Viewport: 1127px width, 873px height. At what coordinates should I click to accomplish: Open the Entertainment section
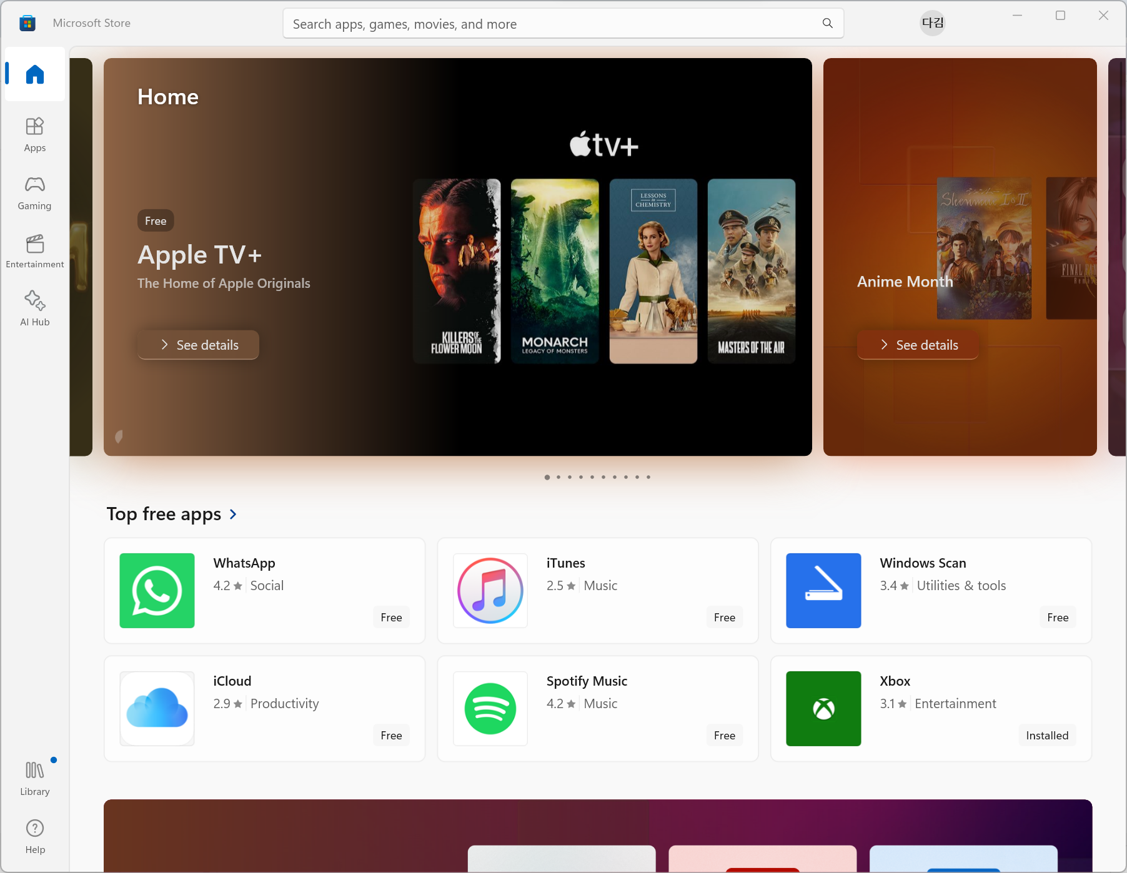[x=35, y=251]
